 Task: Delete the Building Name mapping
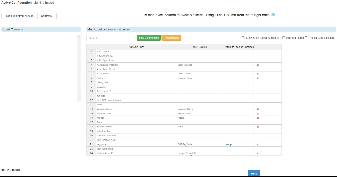click(258, 78)
